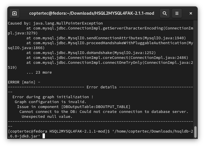The width and height of the screenshot is (205, 147).
Task: Close the terminal window
Action: coord(191,13)
